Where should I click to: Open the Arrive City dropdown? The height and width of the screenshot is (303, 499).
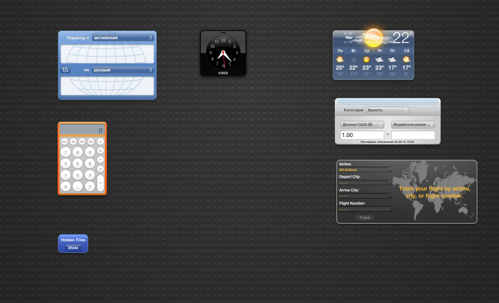(x=365, y=196)
